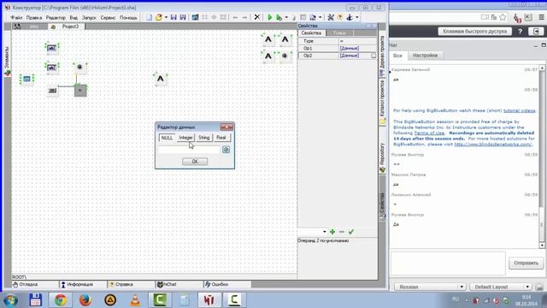This screenshot has width=547, height=308.
Task: Select the radio-dot element near edit boxes
Action: 79,67
